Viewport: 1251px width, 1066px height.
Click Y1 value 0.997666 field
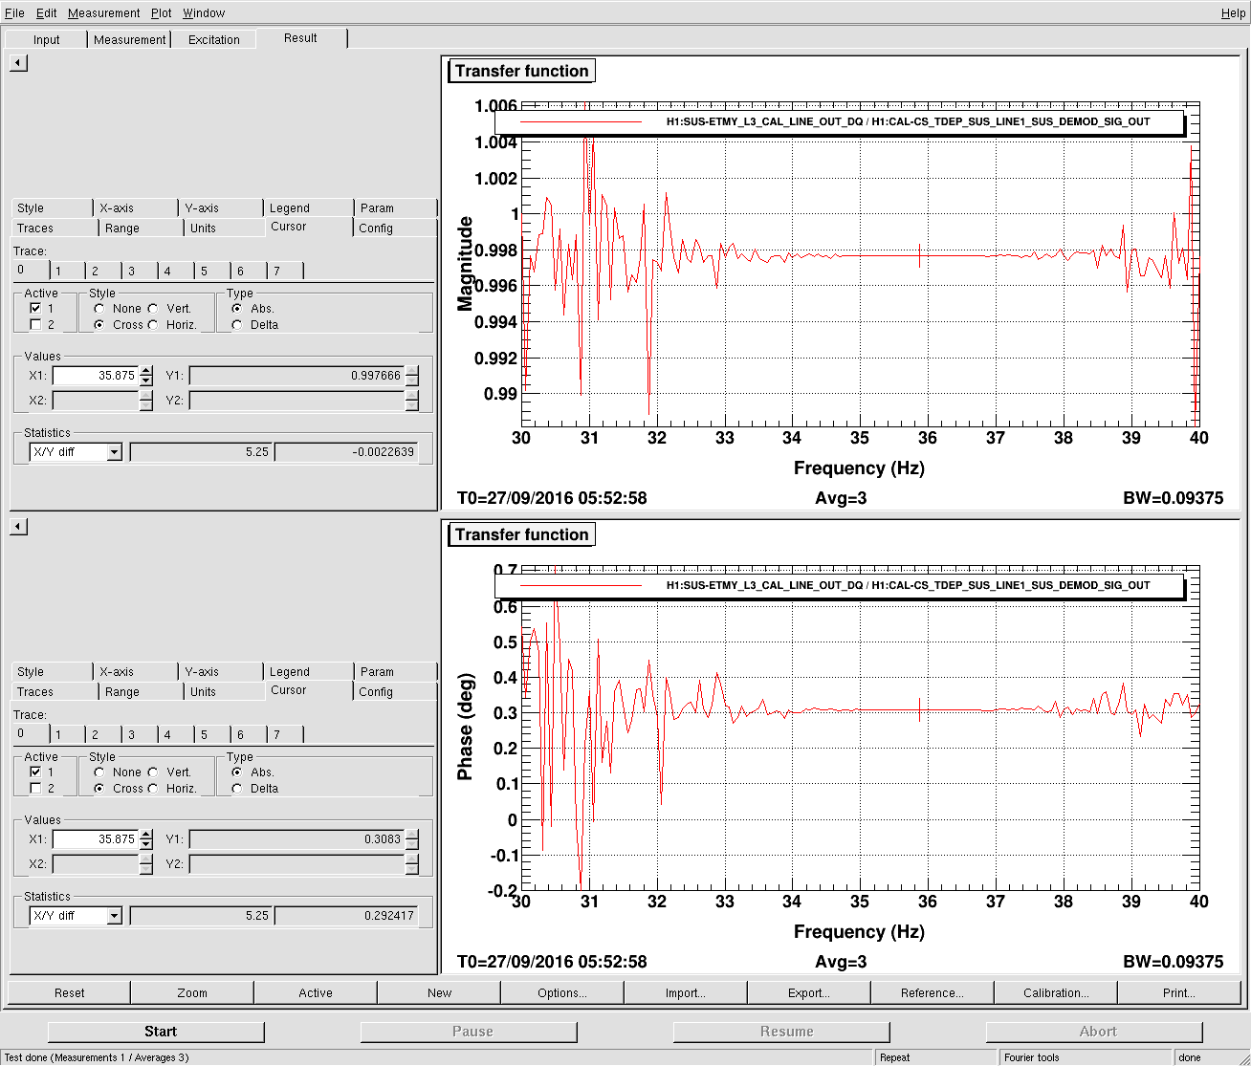297,376
